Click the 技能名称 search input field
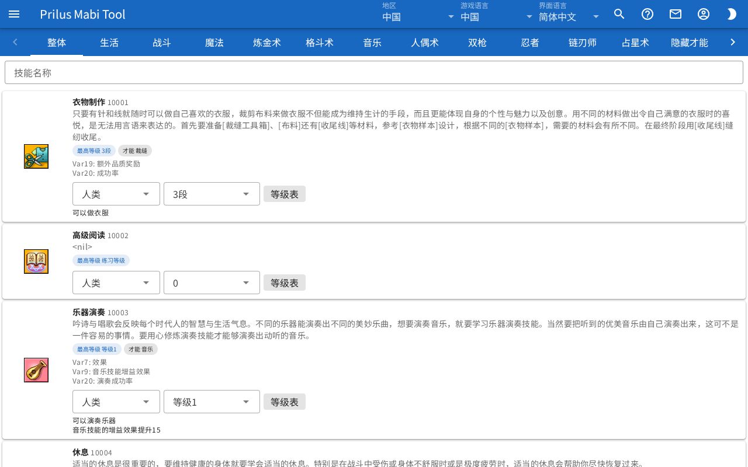This screenshot has height=467, width=748. [x=374, y=72]
